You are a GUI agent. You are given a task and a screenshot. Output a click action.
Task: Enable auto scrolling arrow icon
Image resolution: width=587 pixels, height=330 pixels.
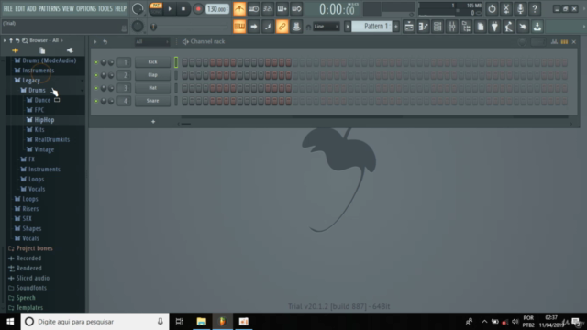tap(253, 27)
